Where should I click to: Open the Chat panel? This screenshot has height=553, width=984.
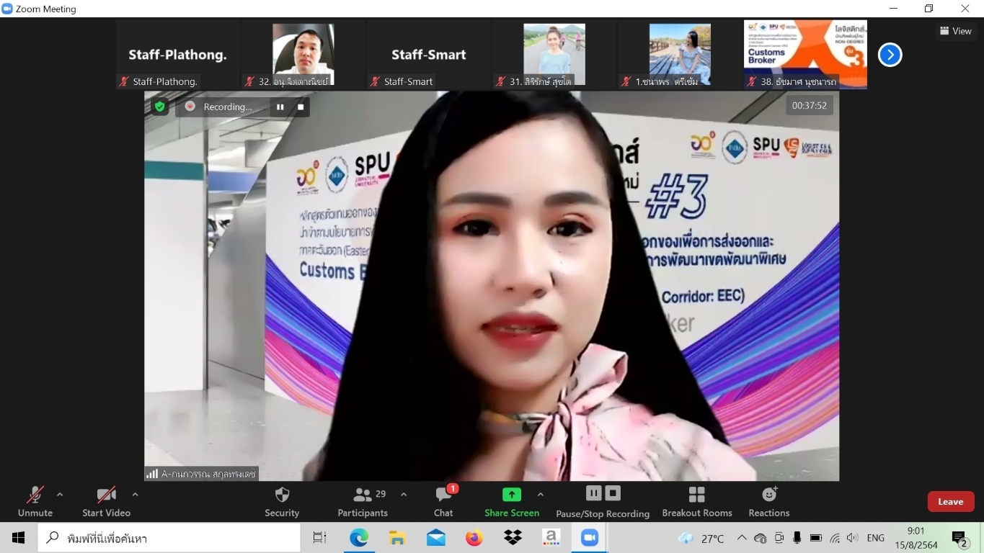[443, 501]
